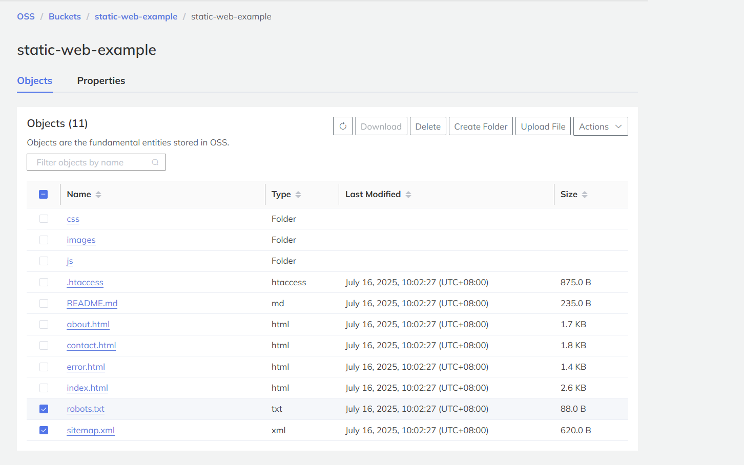The width and height of the screenshot is (744, 465).
Task: Uncheck the robots.txt checkbox
Action: click(x=44, y=409)
